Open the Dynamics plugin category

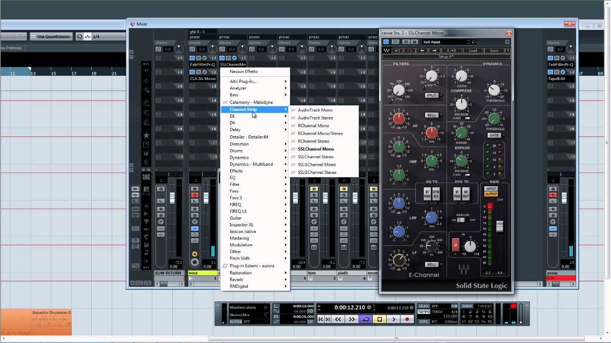[x=255, y=157]
